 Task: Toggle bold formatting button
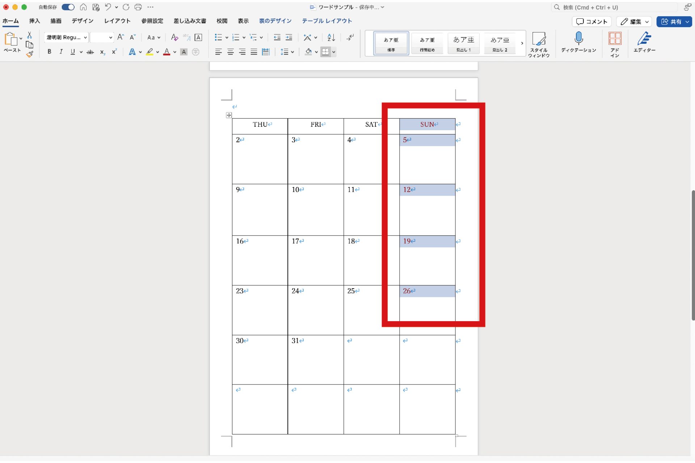pyautogui.click(x=50, y=52)
